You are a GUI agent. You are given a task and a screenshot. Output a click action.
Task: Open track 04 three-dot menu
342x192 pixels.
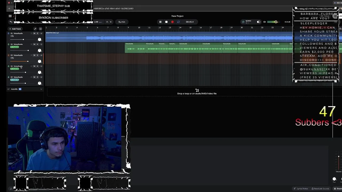(x=31, y=66)
